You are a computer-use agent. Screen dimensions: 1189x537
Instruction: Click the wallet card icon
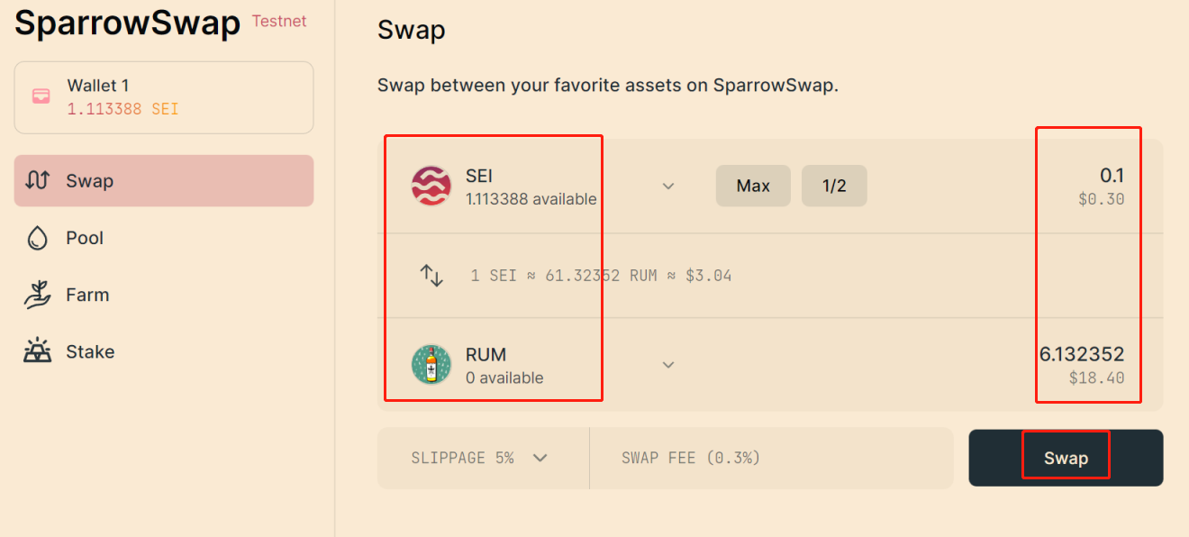point(41,96)
